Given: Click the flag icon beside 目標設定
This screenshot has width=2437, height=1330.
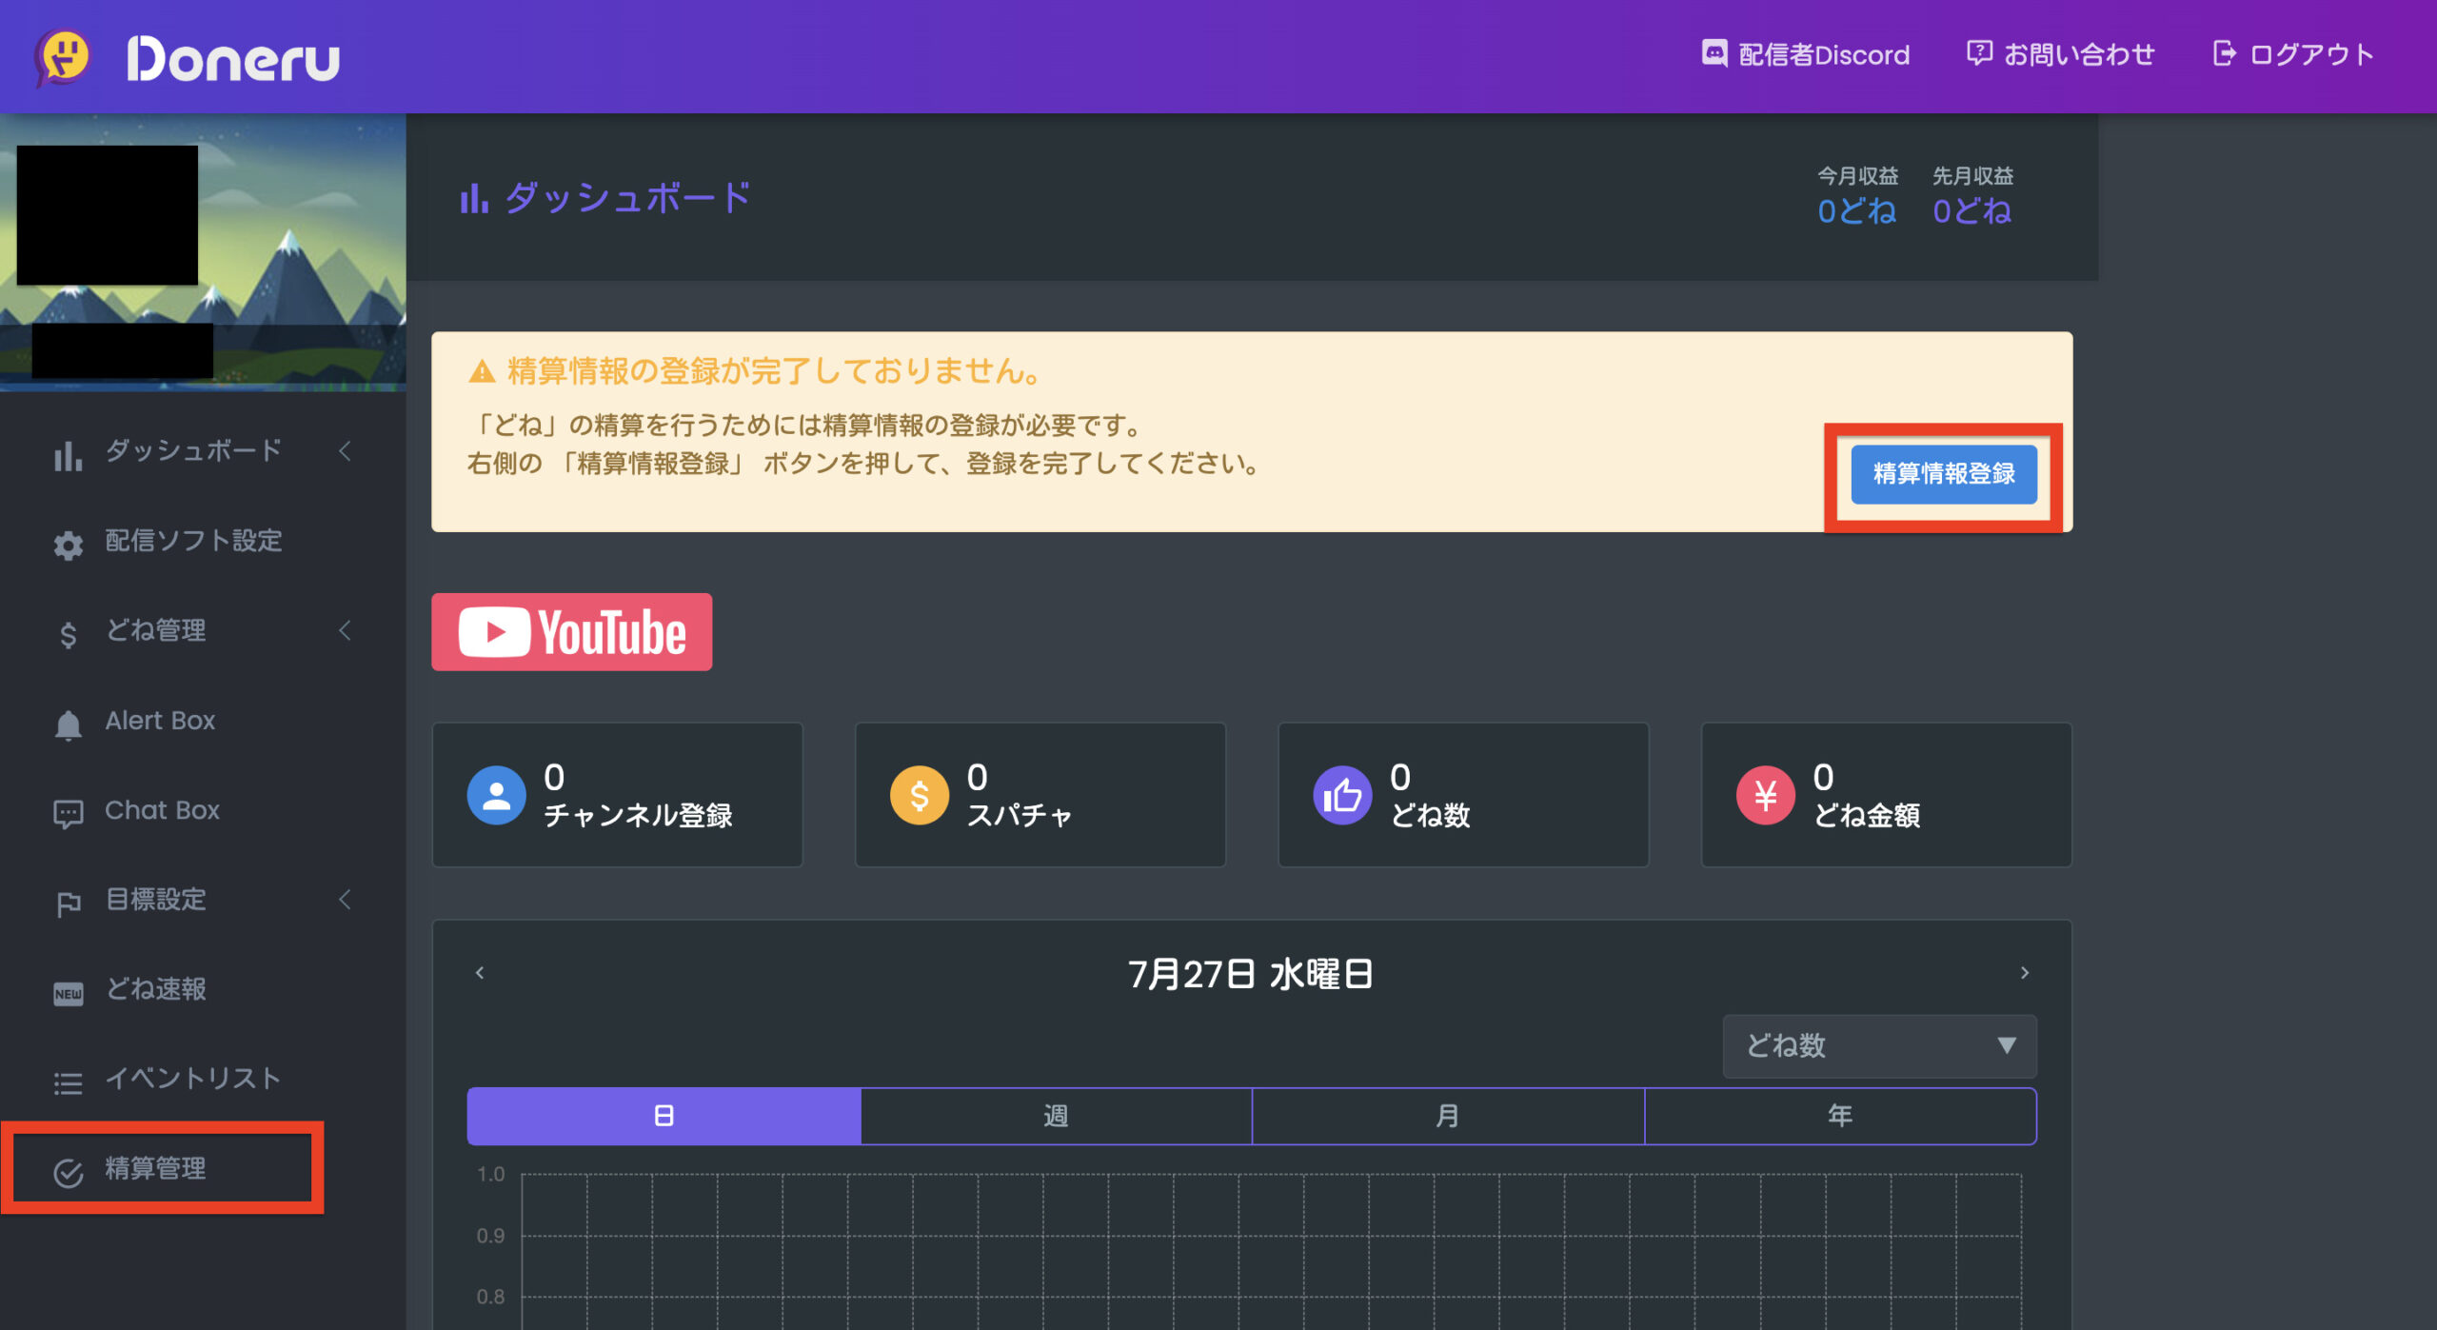Looking at the screenshot, I should pyautogui.click(x=68, y=903).
